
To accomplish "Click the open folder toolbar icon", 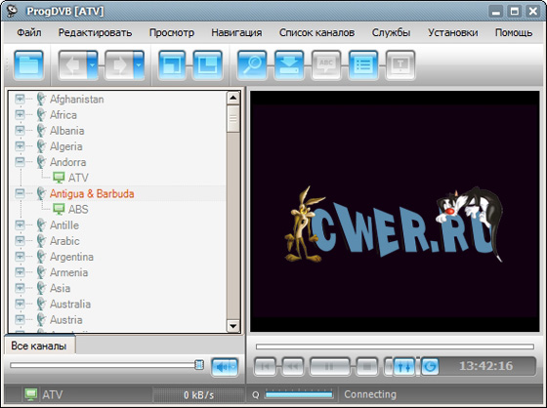I will tap(29, 65).
